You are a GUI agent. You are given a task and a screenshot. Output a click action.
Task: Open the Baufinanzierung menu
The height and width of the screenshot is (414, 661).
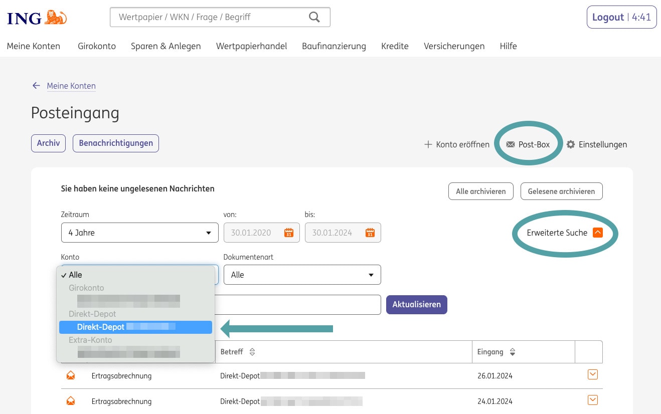[334, 46]
